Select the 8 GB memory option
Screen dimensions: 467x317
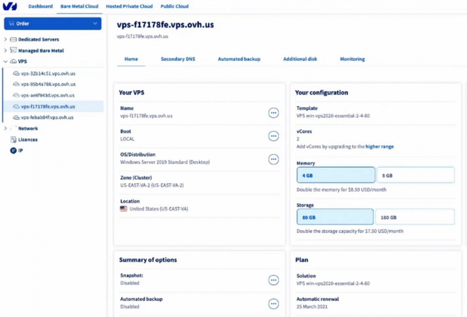(x=415, y=175)
